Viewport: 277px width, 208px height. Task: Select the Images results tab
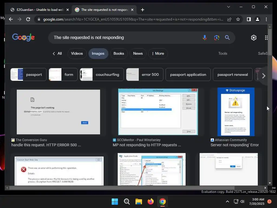coord(98,53)
